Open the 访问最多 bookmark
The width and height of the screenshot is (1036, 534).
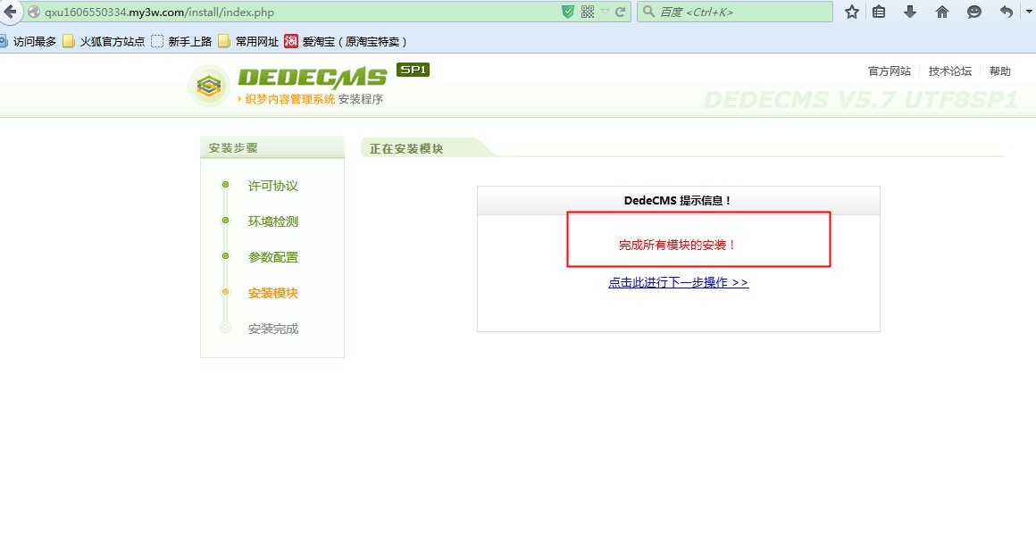coord(33,41)
